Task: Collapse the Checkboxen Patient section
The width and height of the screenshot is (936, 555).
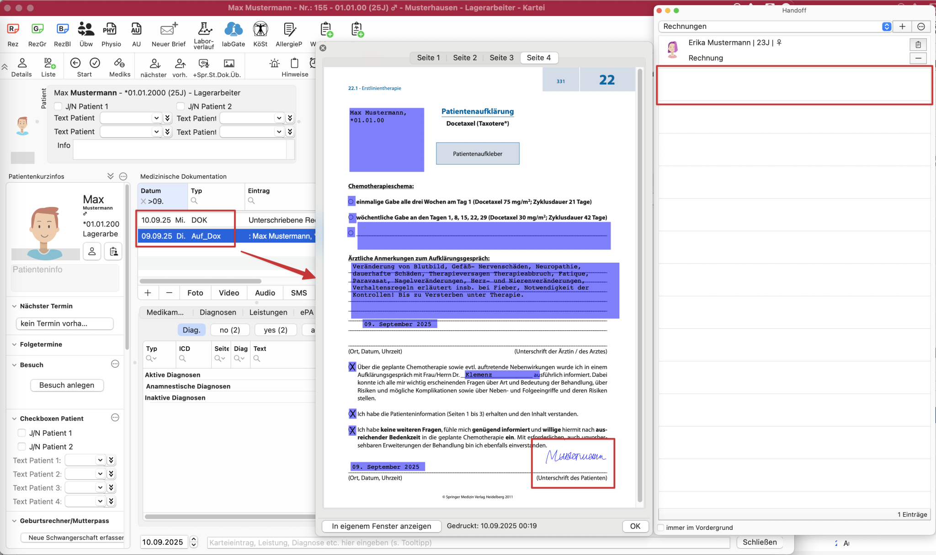Action: coord(14,418)
